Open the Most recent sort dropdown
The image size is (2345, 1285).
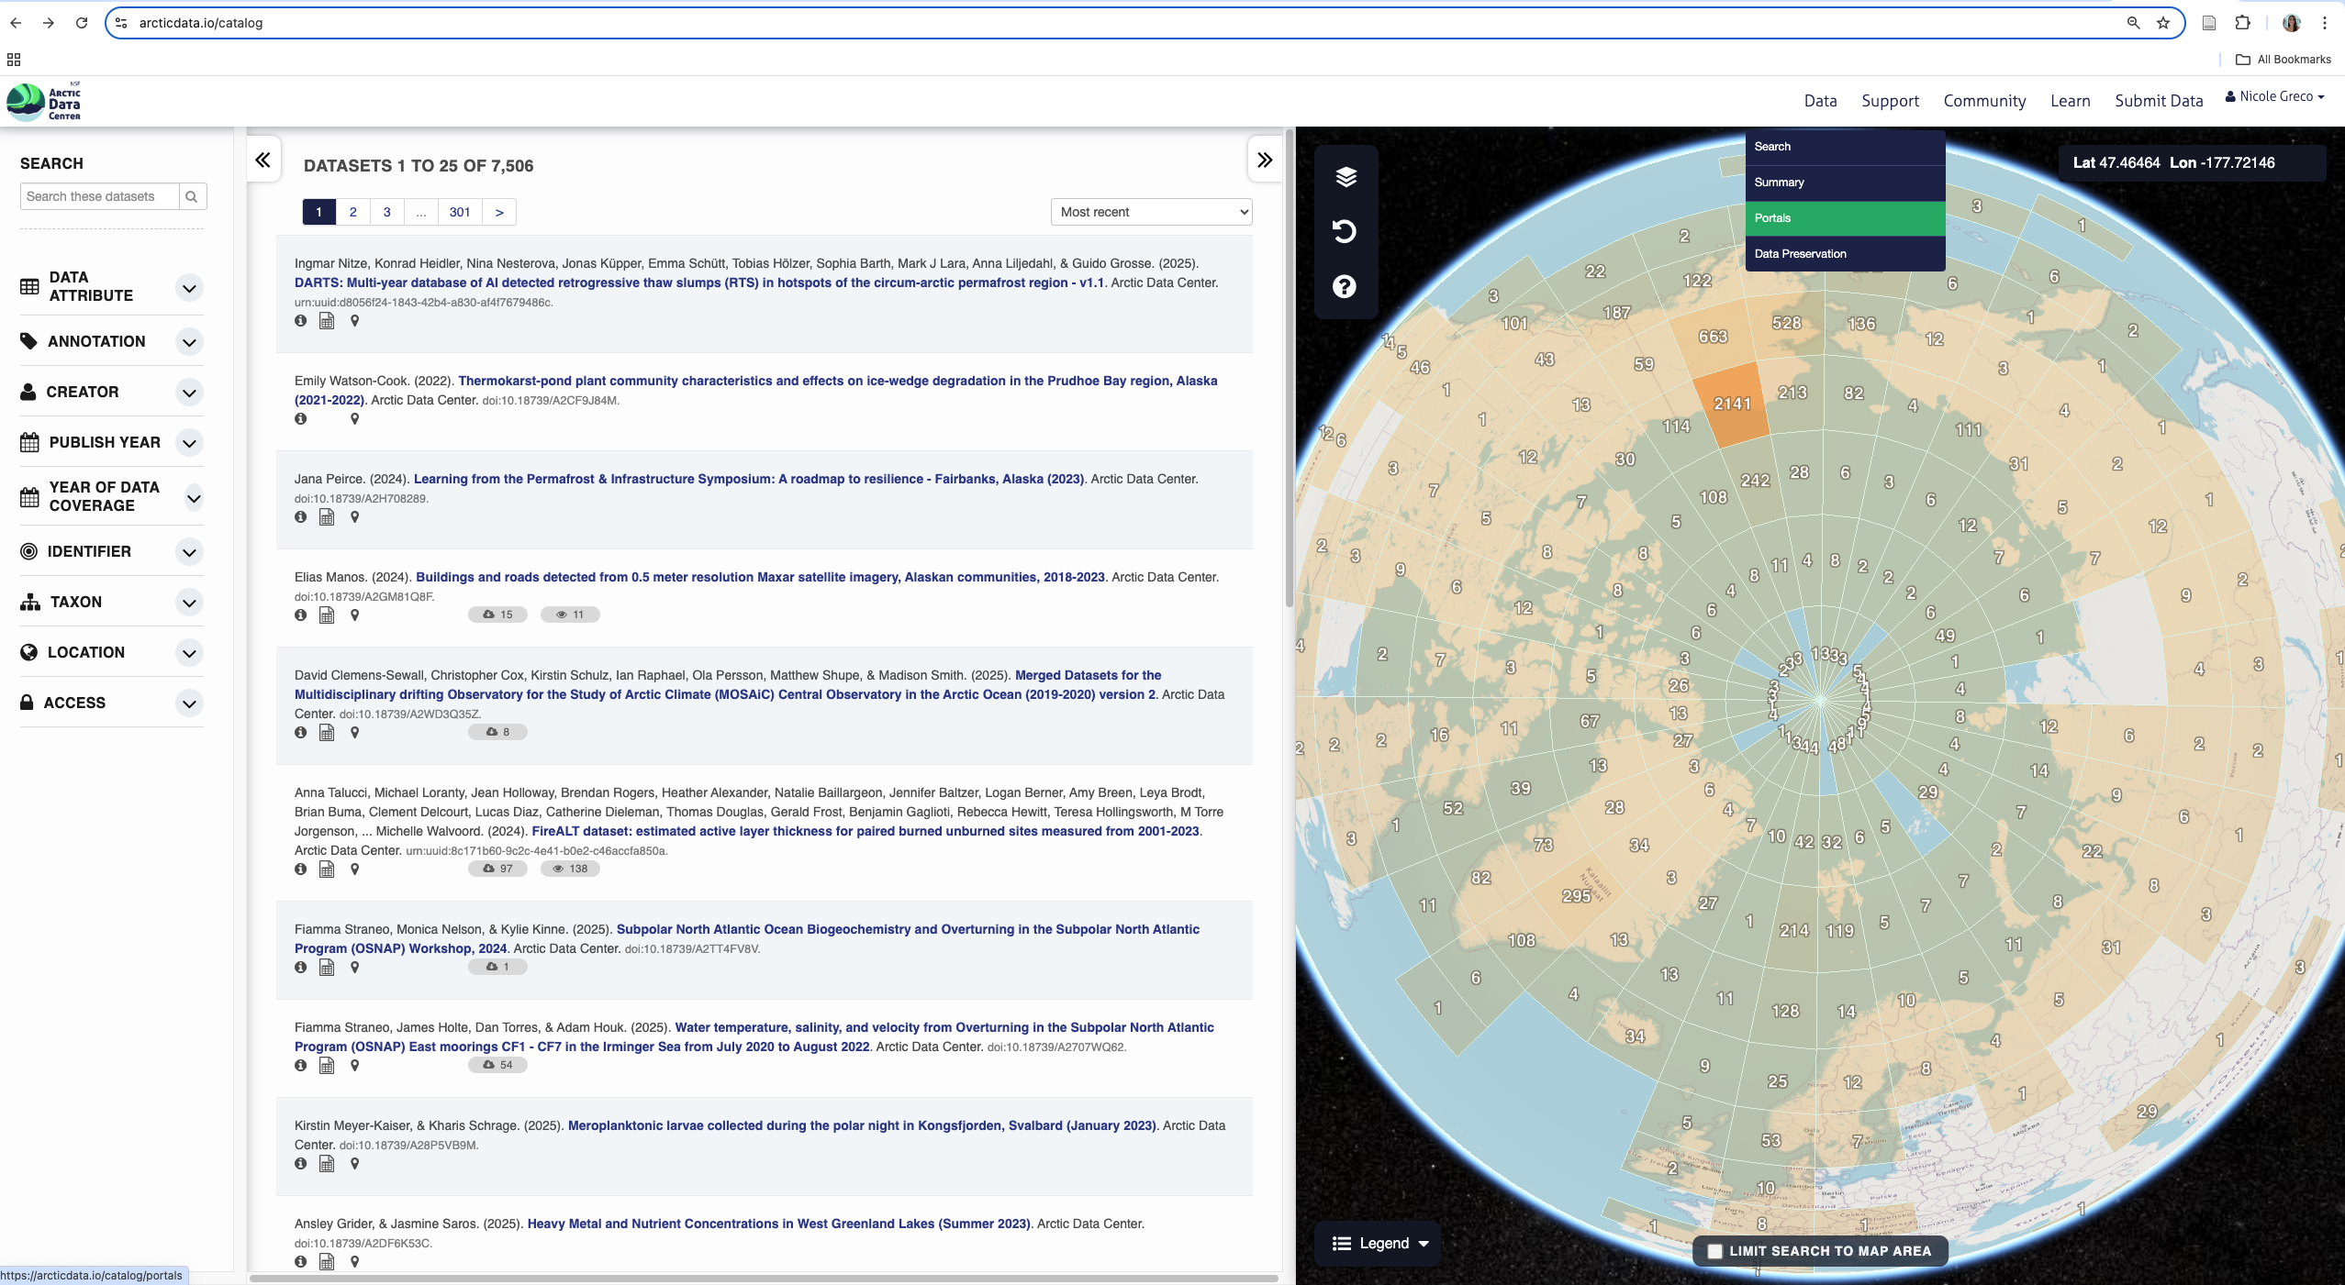click(x=1151, y=212)
